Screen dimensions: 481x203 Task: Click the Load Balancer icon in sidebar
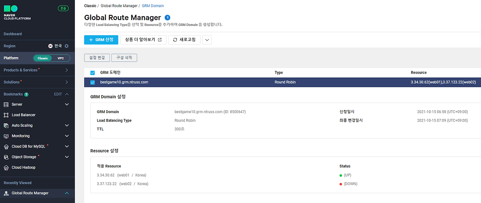(x=6, y=115)
